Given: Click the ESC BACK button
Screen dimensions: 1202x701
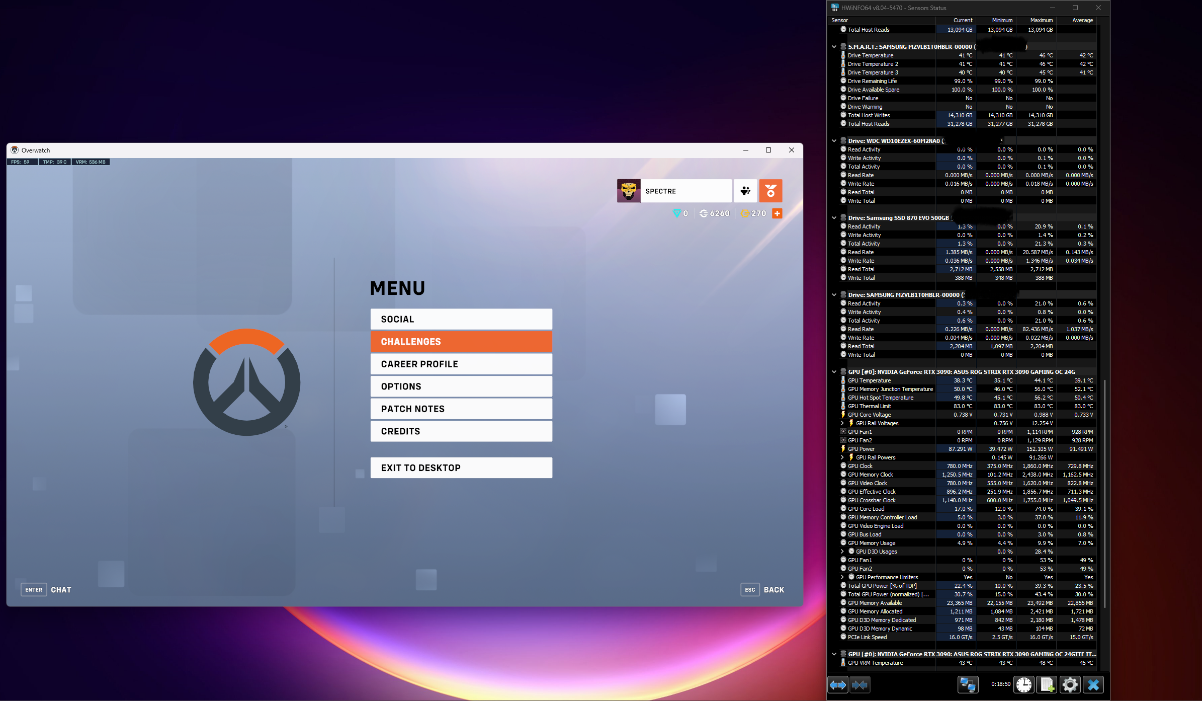Looking at the screenshot, I should point(762,590).
